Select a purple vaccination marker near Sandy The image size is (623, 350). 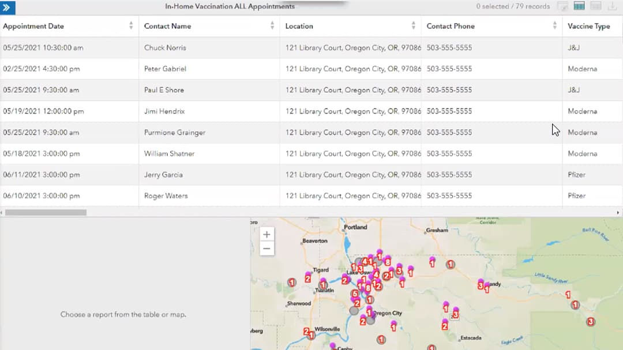[481, 280]
